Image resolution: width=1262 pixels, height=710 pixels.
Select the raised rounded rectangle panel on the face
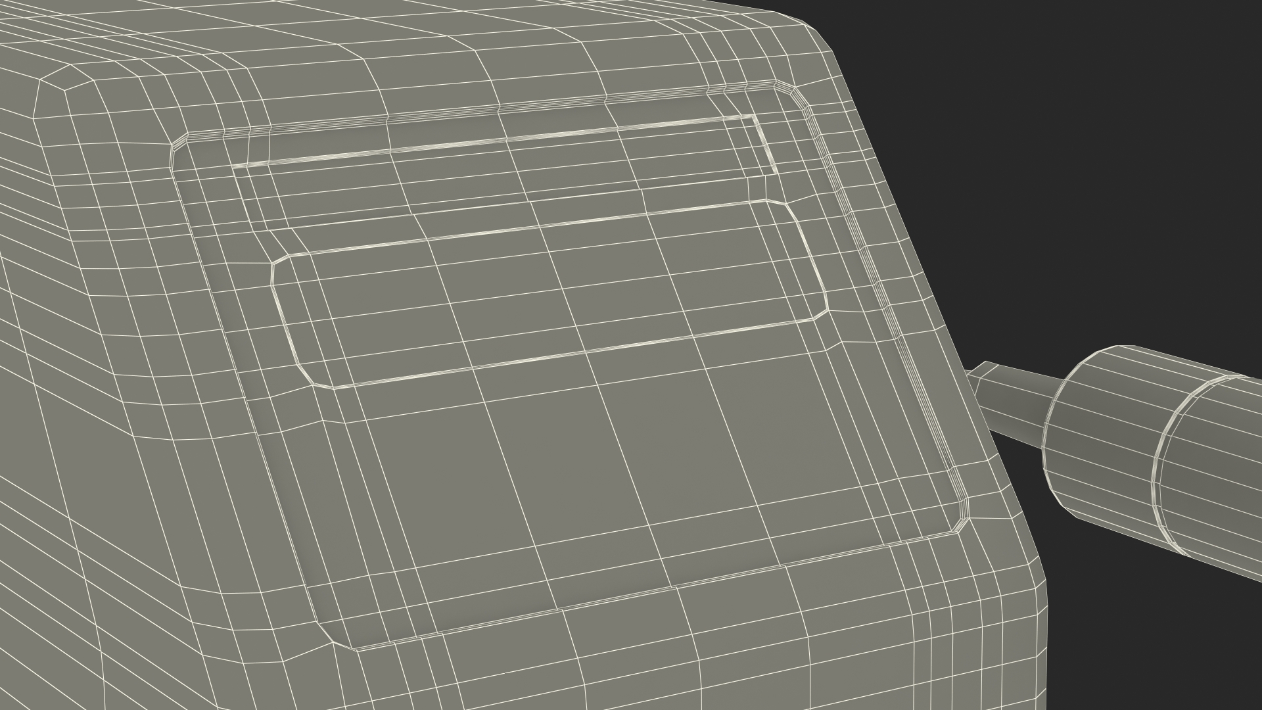[549, 294]
